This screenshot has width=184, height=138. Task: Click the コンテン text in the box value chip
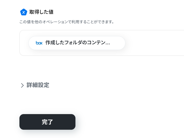coord(96,42)
